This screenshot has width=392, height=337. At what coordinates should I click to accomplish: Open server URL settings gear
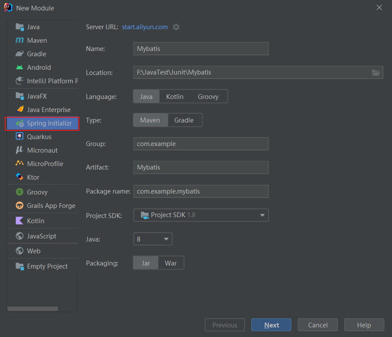[x=176, y=27]
